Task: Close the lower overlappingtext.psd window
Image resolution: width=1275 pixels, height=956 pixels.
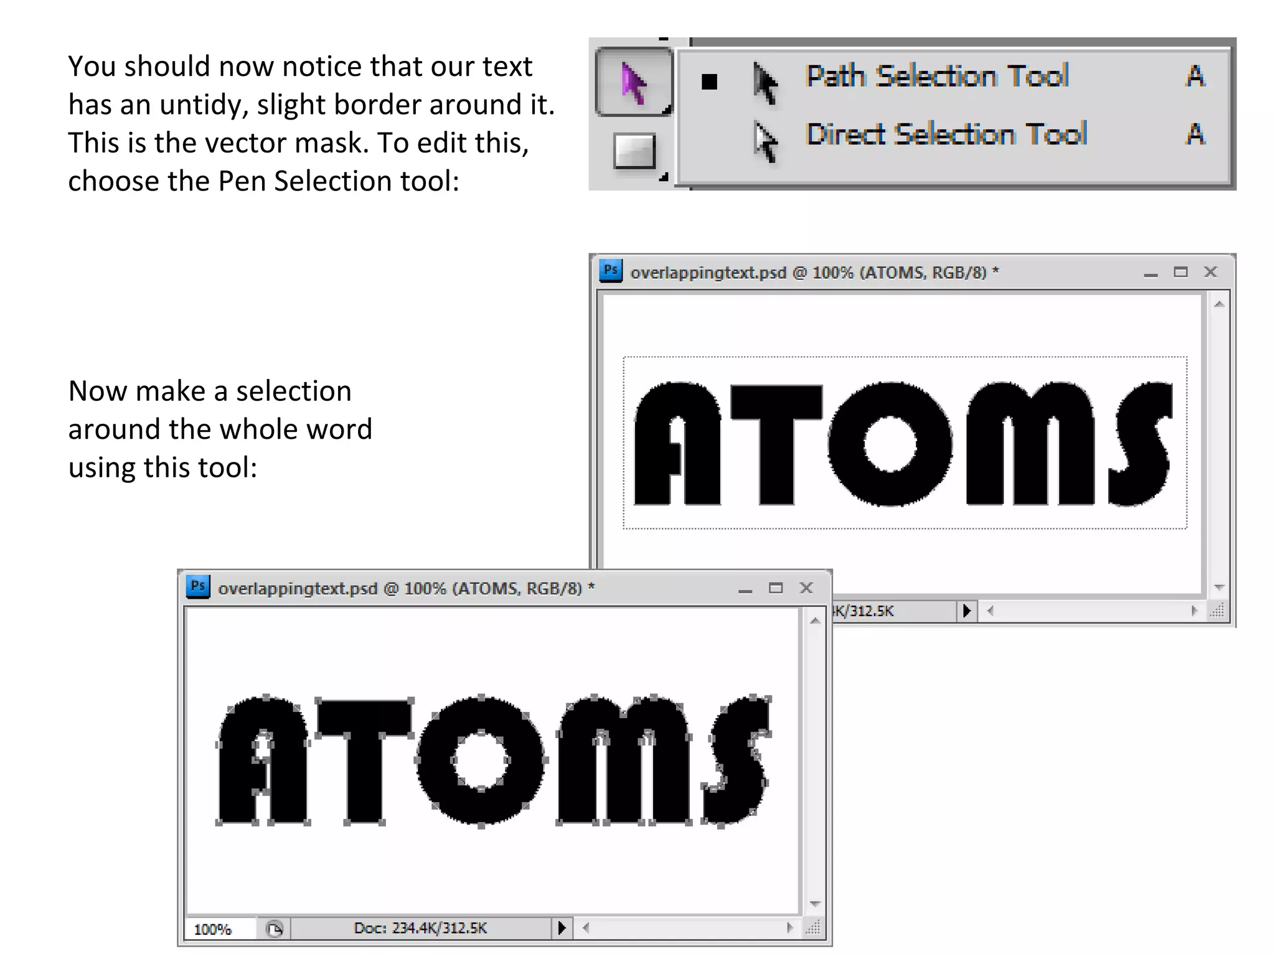Action: [x=806, y=588]
